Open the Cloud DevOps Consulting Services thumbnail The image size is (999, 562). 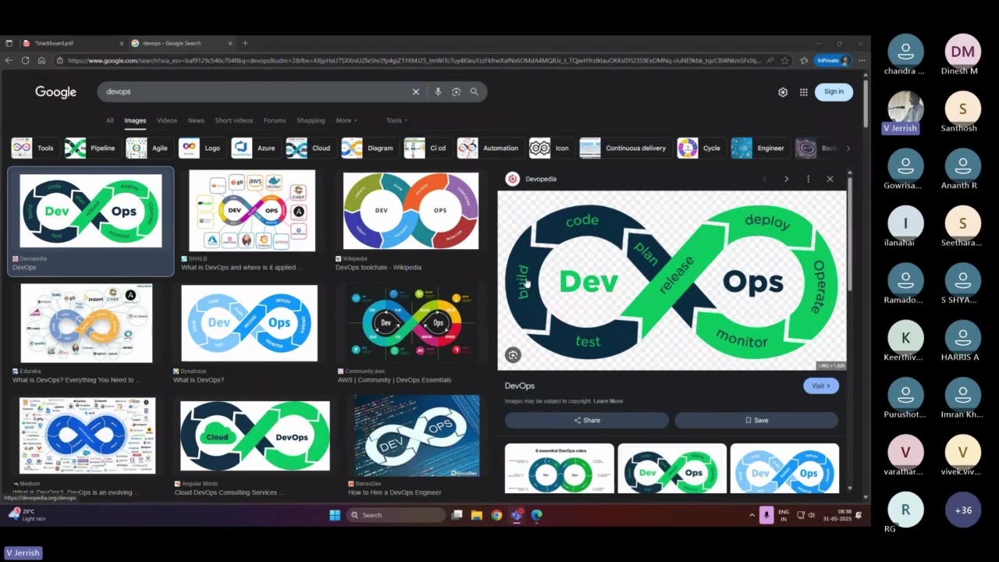(254, 436)
